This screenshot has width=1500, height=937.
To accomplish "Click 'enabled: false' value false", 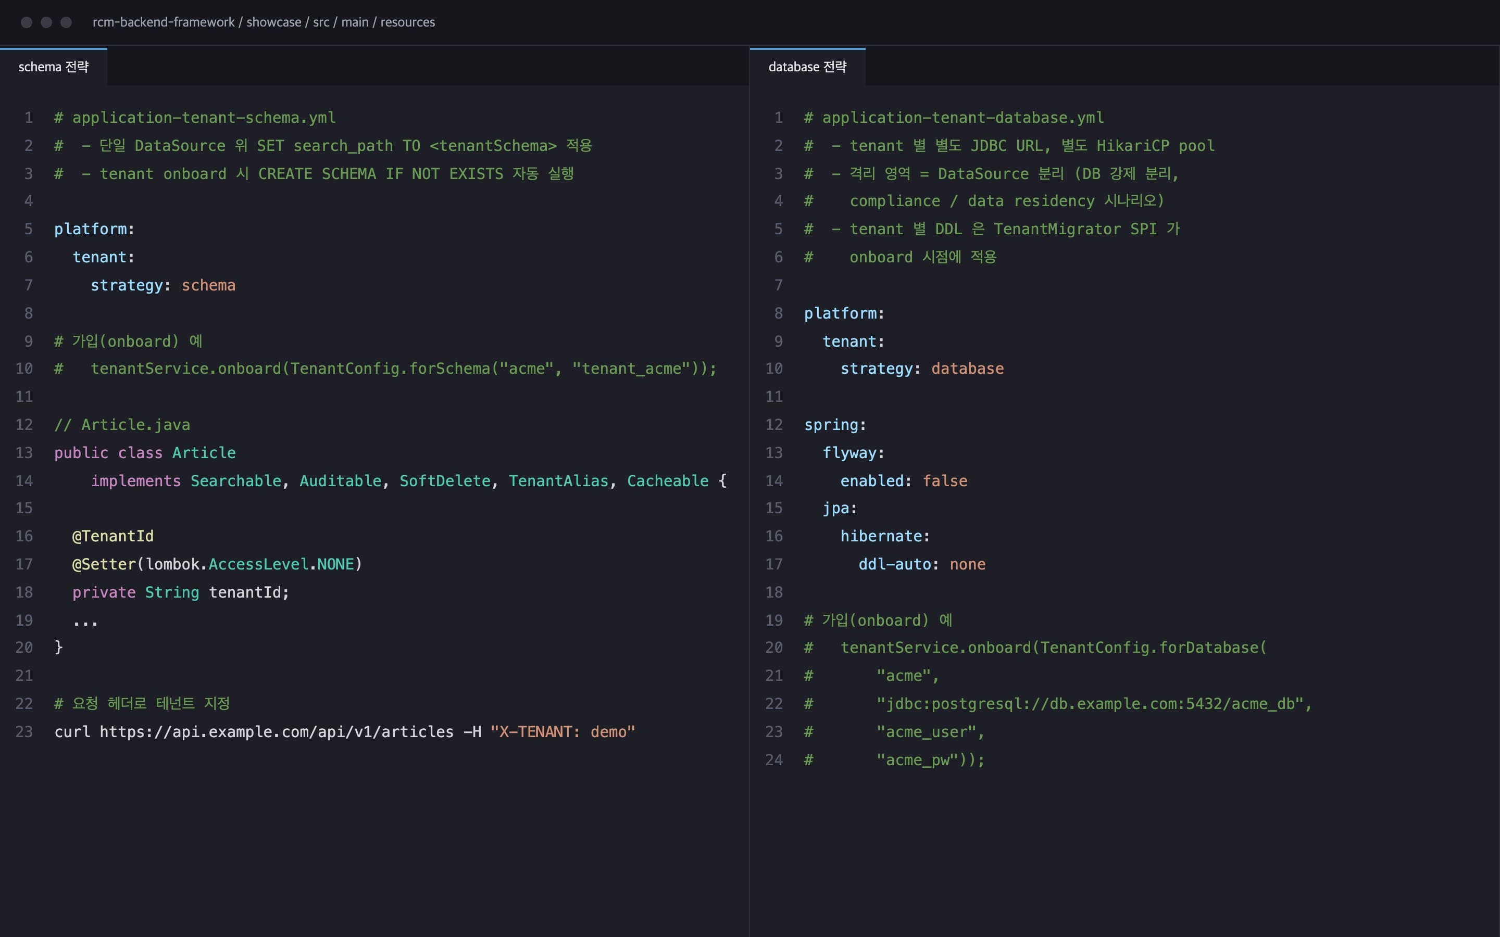I will (x=945, y=481).
